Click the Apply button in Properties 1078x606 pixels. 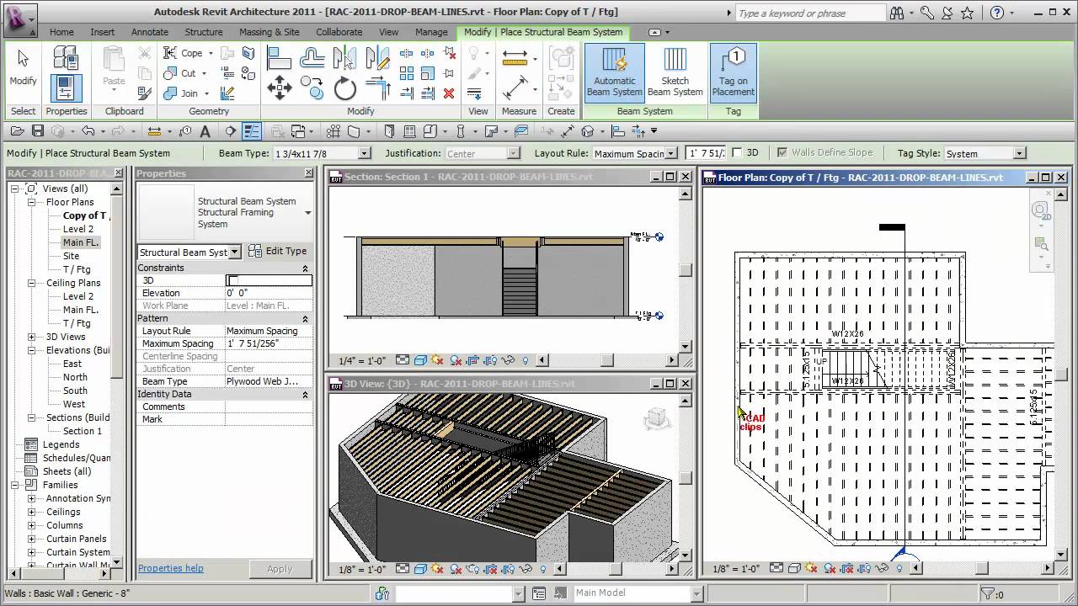(280, 569)
